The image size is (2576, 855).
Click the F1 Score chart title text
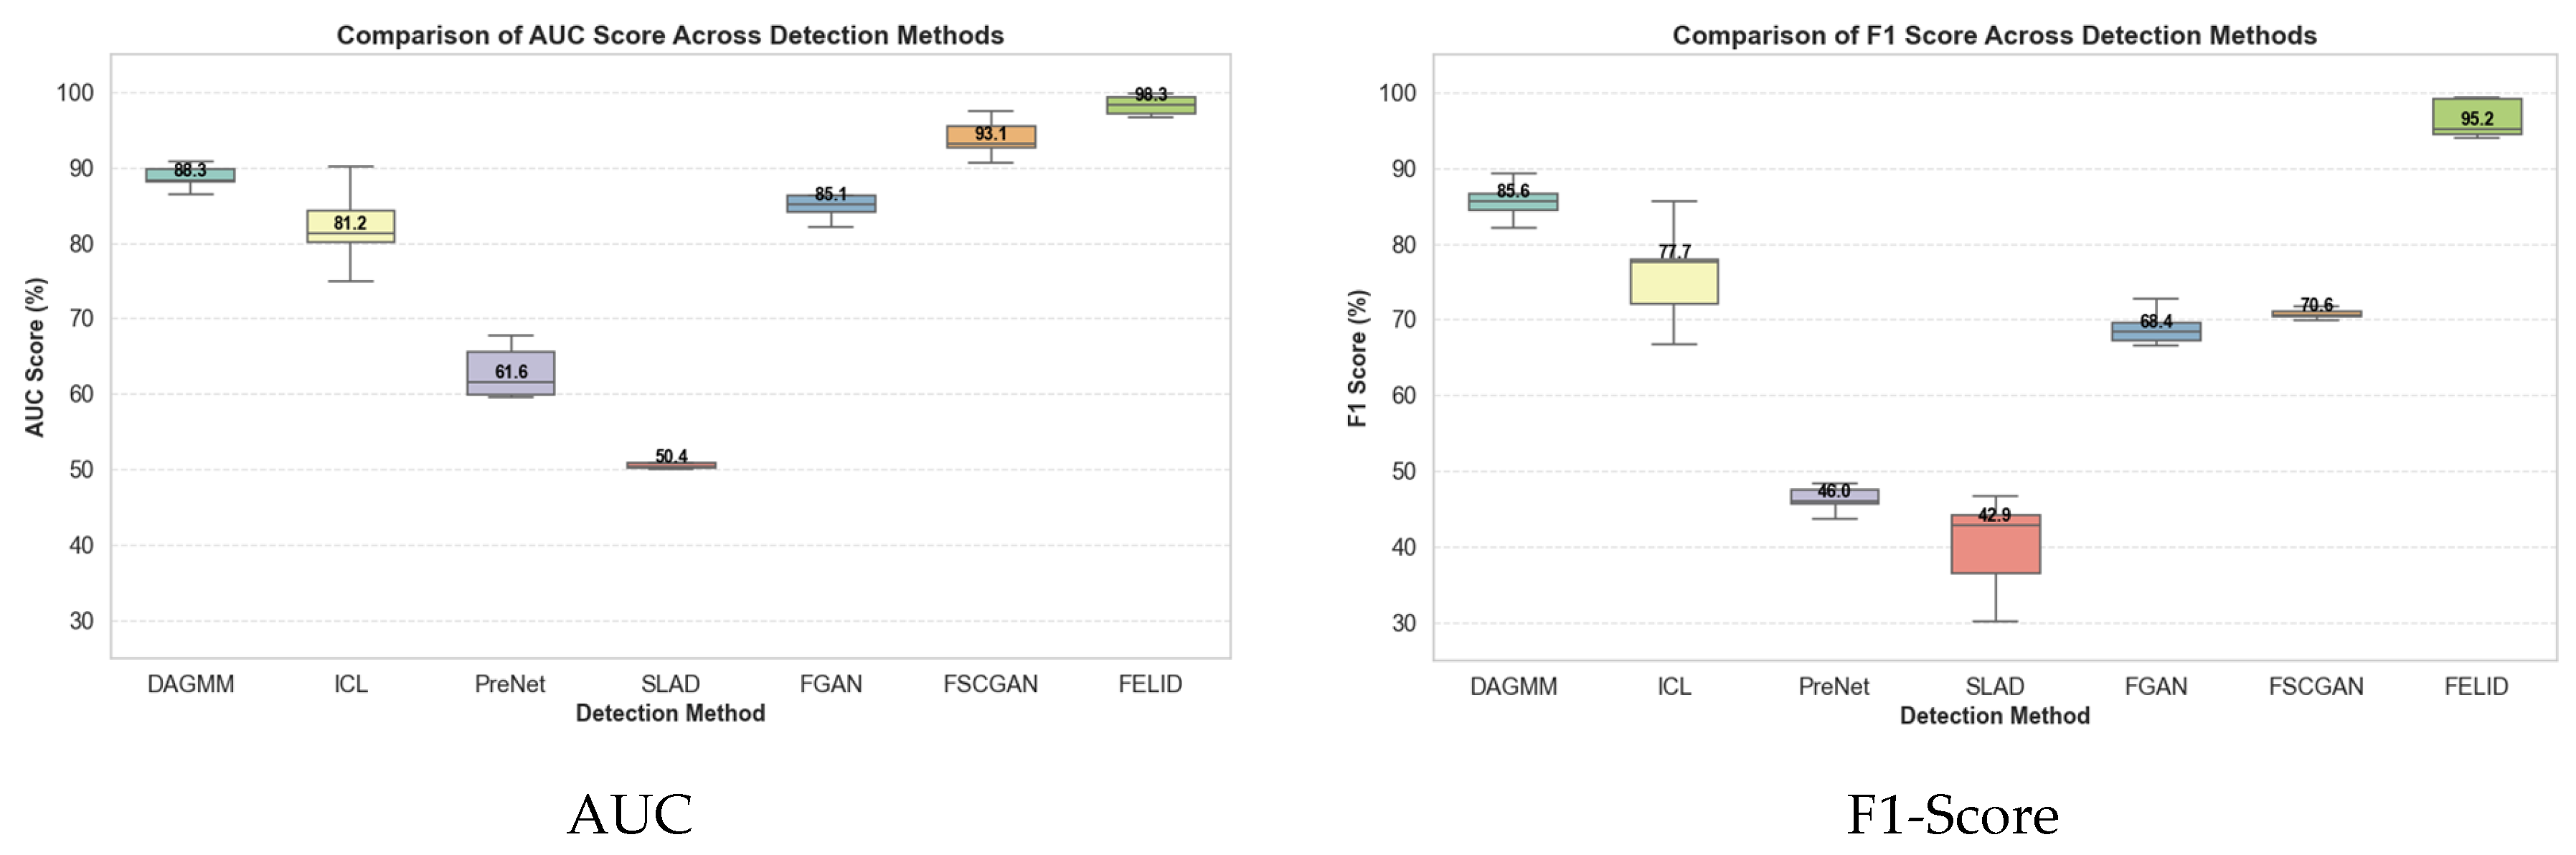coord(1994,35)
